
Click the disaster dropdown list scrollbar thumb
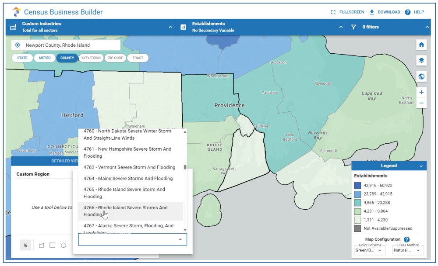(185, 167)
